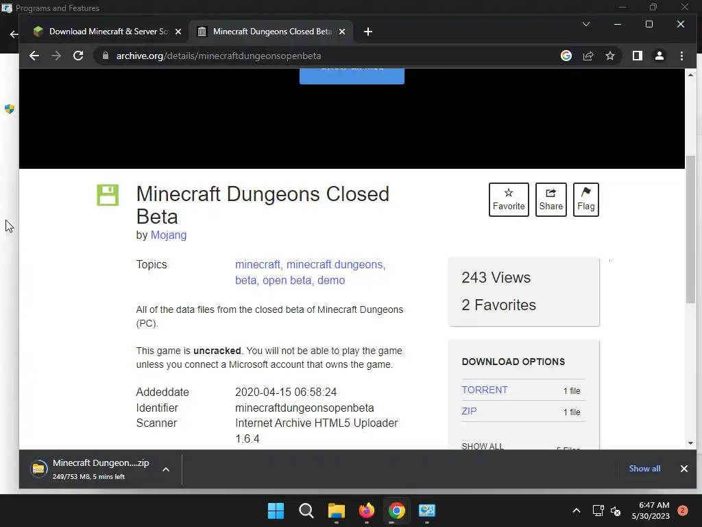Open Windows Search from the taskbar
Image resolution: width=702 pixels, height=527 pixels.
click(306, 511)
